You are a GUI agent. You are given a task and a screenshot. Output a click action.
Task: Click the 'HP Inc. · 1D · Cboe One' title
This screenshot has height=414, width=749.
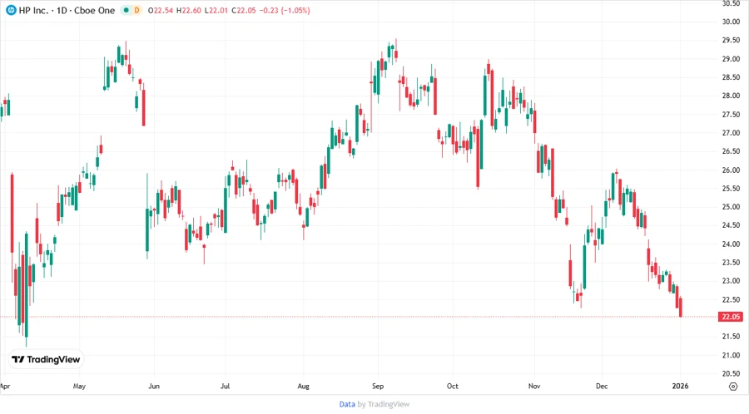click(67, 10)
